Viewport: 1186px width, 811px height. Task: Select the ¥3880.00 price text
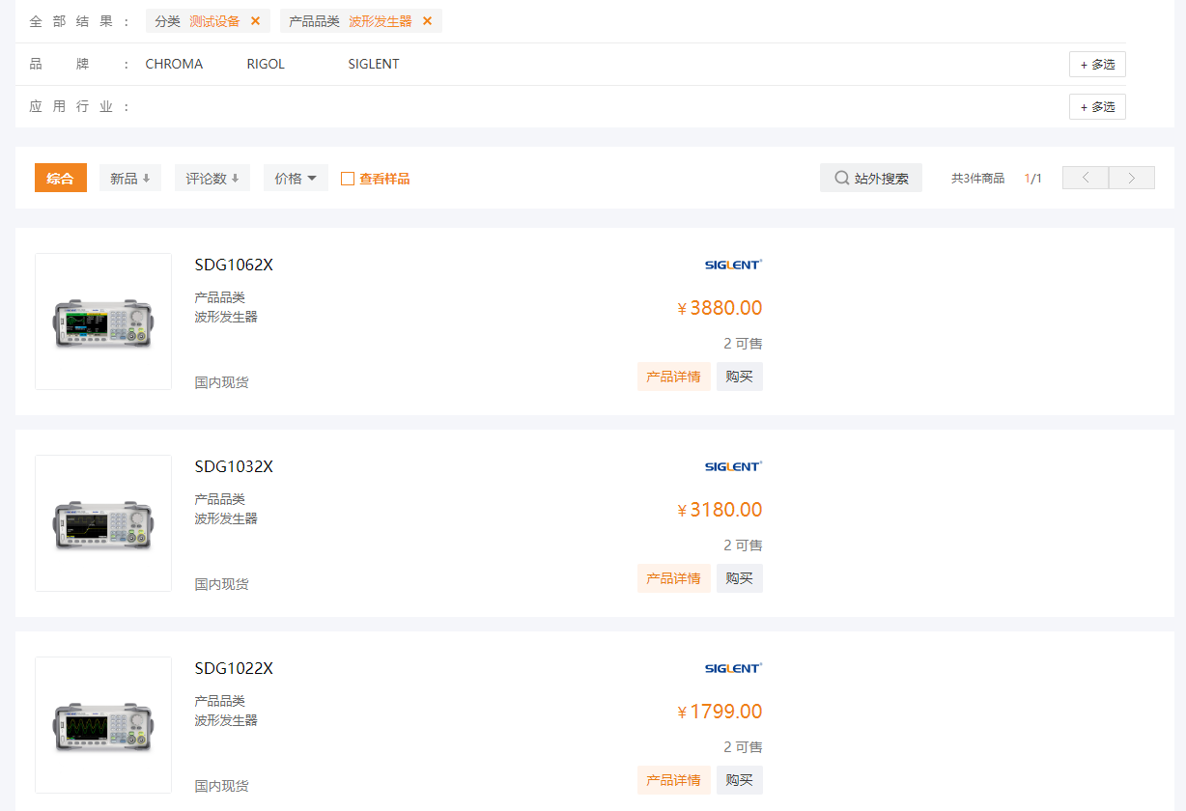point(720,308)
